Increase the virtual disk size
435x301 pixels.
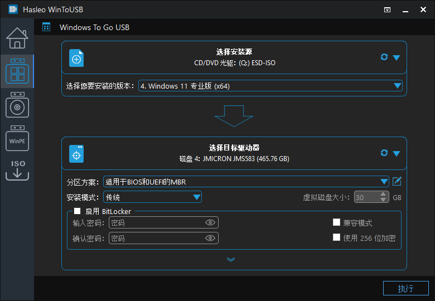pyautogui.click(x=383, y=194)
